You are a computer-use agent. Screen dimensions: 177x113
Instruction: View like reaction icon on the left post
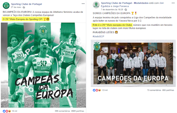tap(4, 111)
